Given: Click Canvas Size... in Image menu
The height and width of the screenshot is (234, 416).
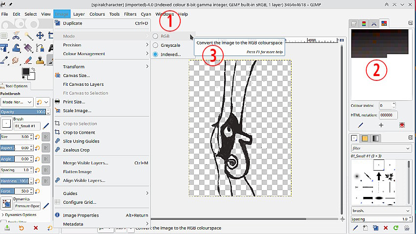Looking at the screenshot, I should pos(76,76).
